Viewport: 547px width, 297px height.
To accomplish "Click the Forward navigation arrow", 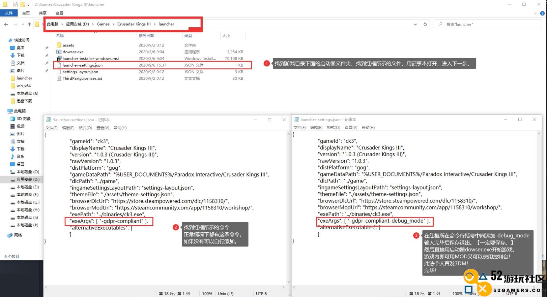I will coord(15,24).
